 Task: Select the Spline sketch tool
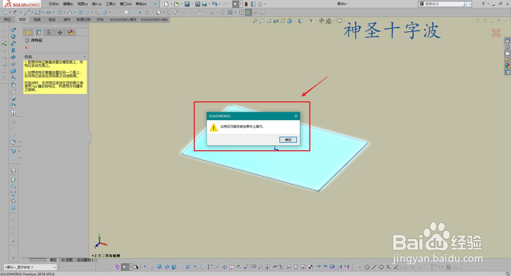click(x=87, y=12)
